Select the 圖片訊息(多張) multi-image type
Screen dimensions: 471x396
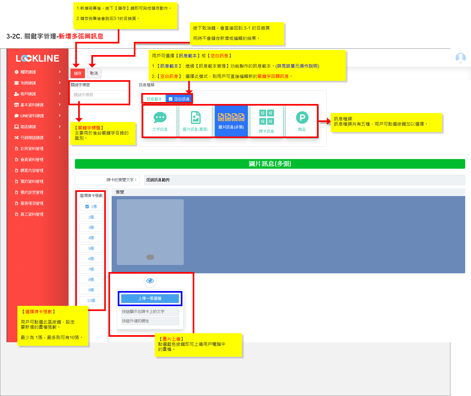click(231, 121)
